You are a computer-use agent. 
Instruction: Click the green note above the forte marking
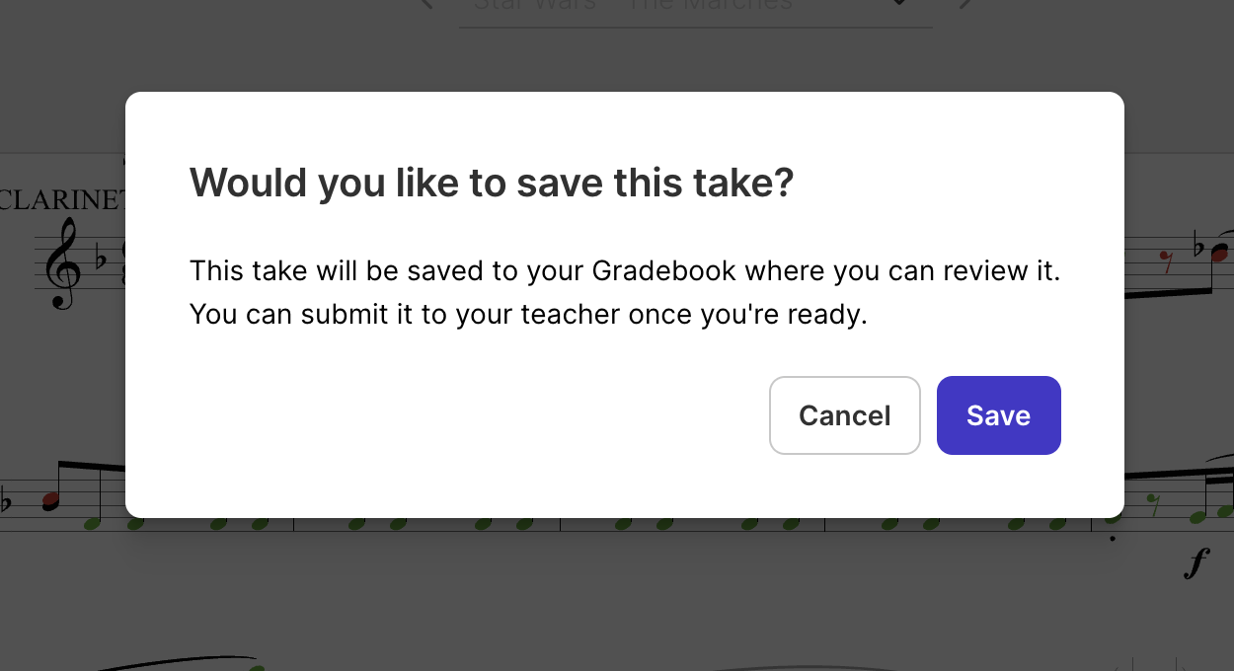1197,516
